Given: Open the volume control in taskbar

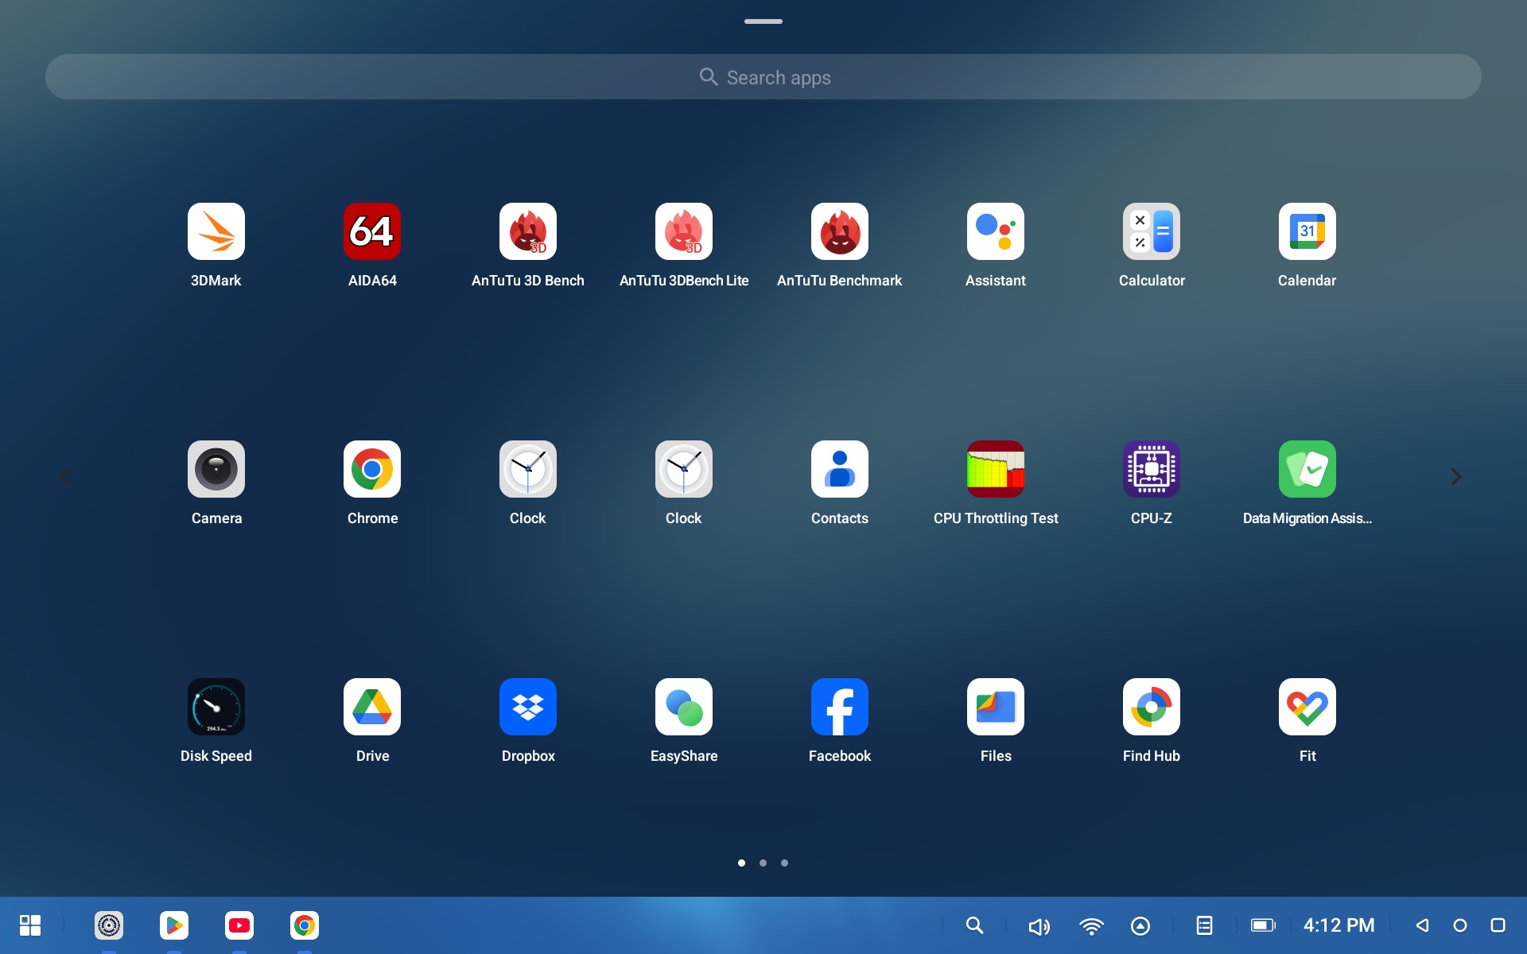Looking at the screenshot, I should tap(1039, 926).
